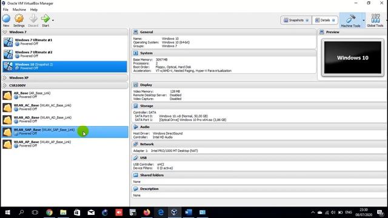Screen dimensions: 388x218
Task: Open Microsoft Edge from the taskbar
Action: [160, 213]
